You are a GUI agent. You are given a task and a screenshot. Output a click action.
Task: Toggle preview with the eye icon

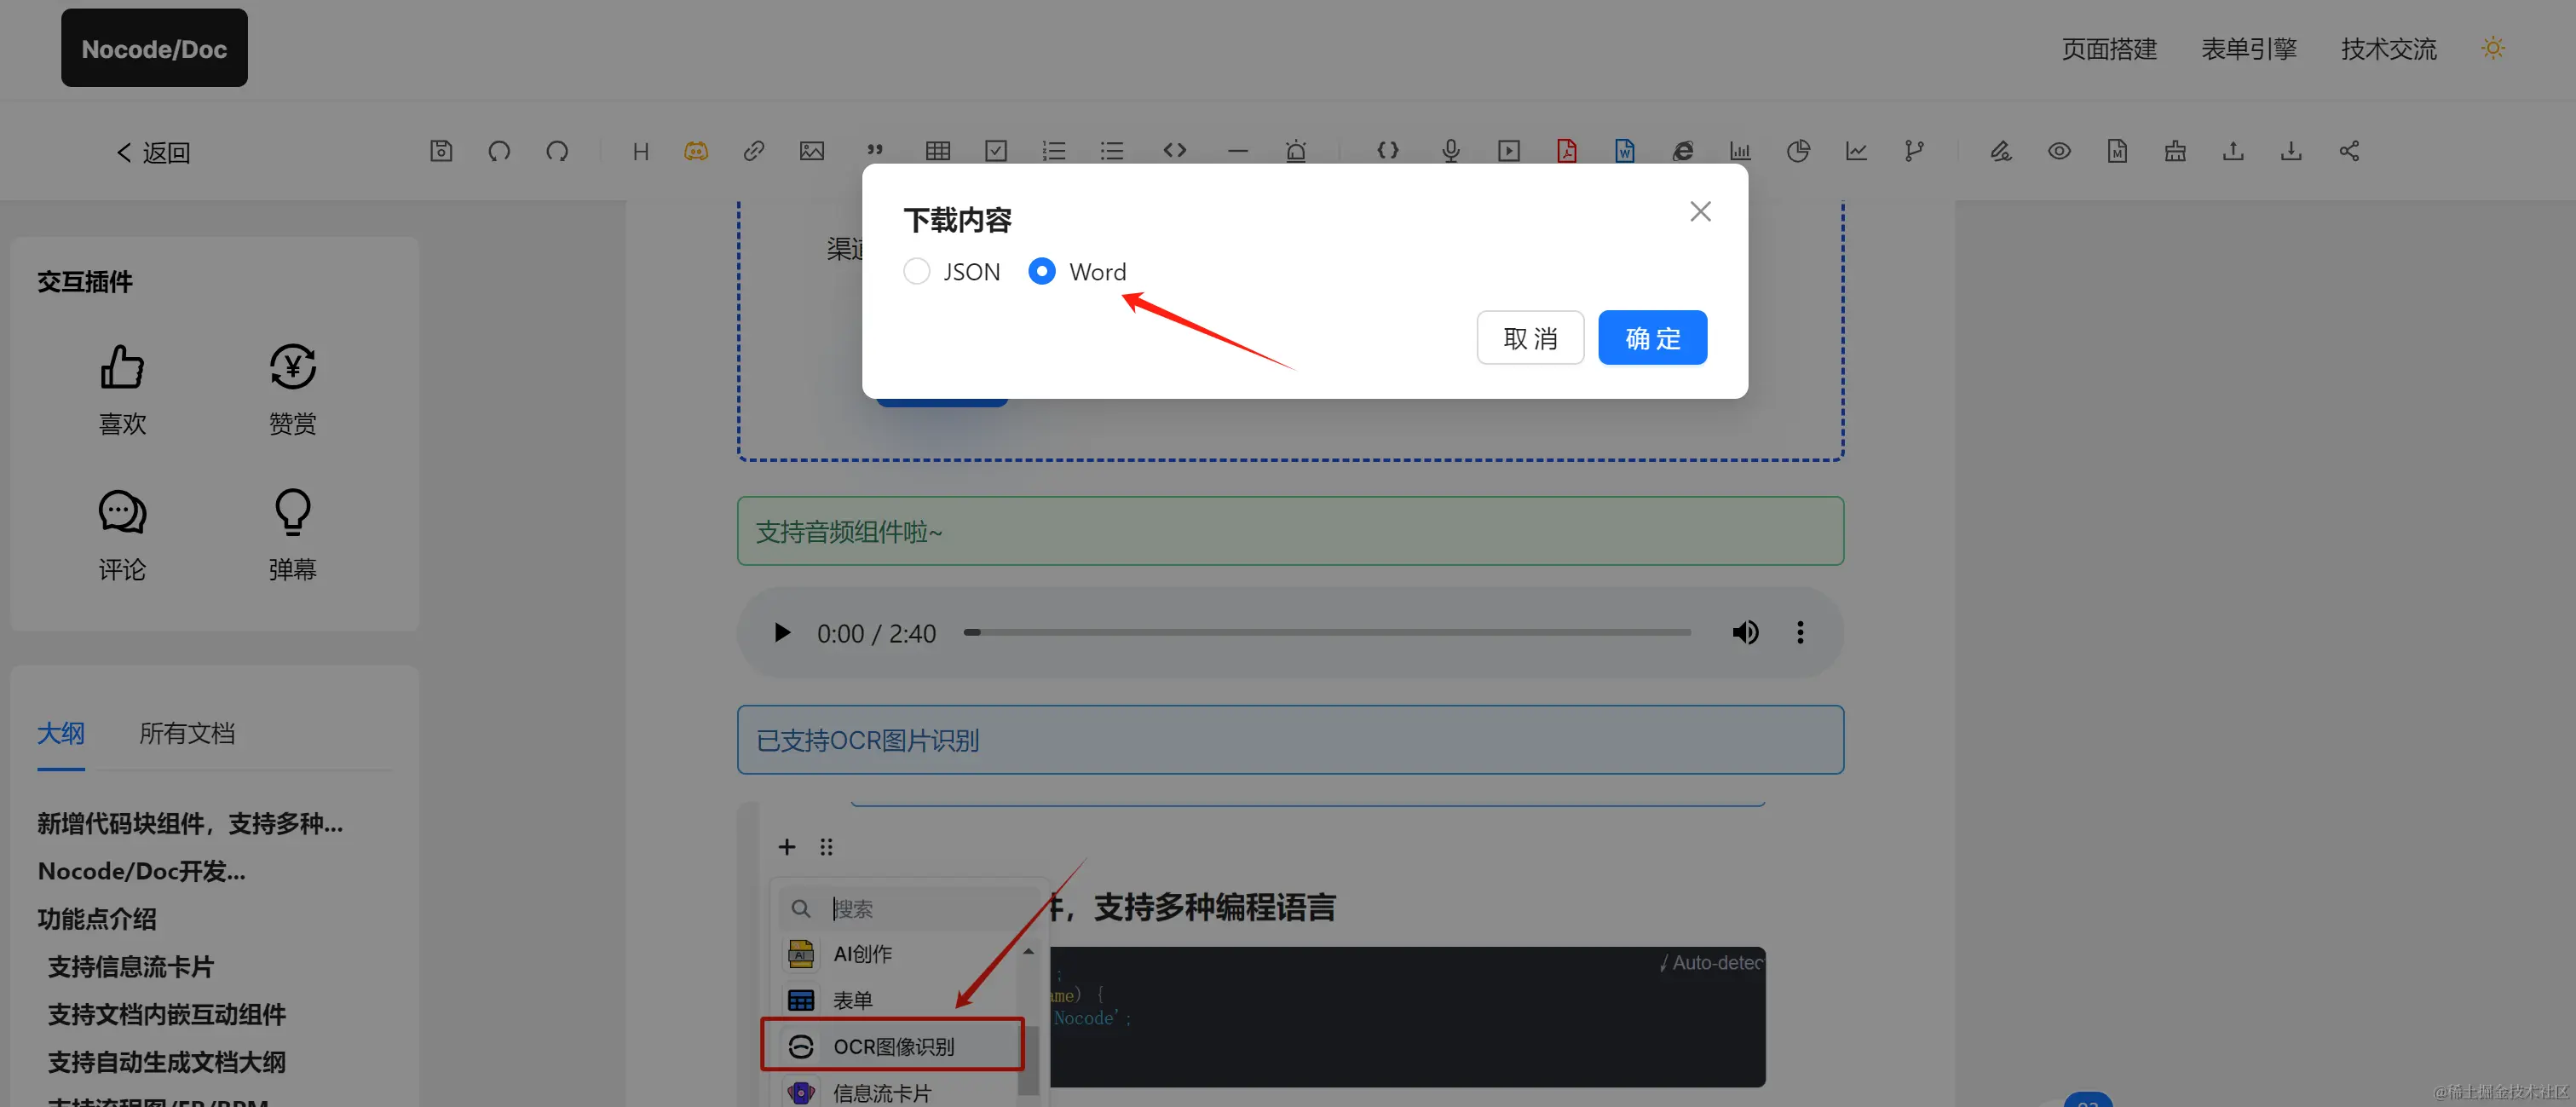(x=2059, y=151)
